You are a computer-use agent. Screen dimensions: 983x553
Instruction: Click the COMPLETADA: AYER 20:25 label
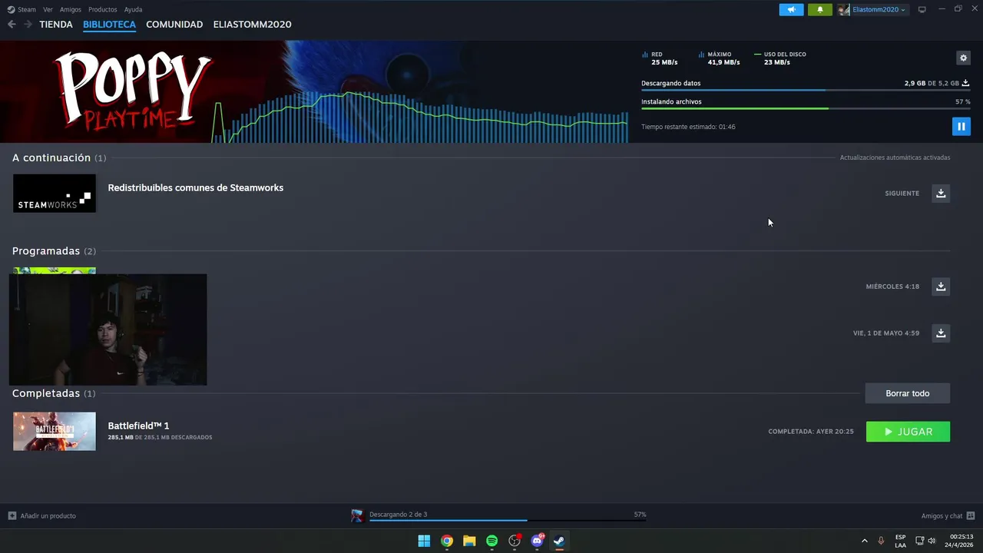[x=811, y=432]
